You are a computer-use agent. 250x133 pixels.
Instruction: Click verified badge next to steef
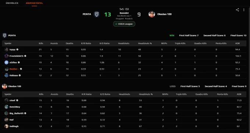[17, 100]
